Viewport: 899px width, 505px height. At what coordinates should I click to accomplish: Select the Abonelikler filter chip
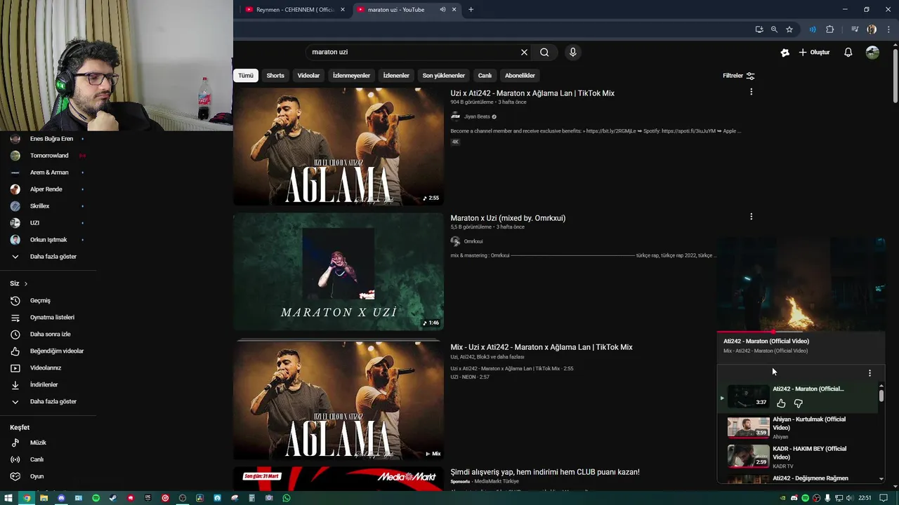pos(520,76)
